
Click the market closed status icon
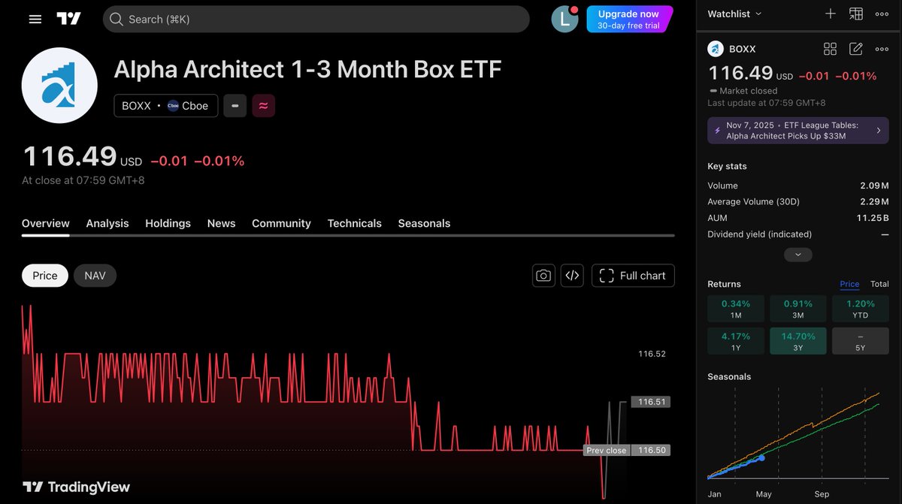[x=235, y=106]
